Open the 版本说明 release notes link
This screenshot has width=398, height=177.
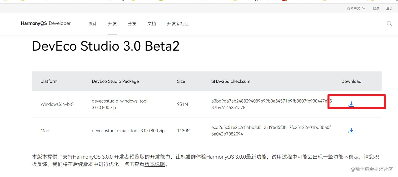(155, 164)
